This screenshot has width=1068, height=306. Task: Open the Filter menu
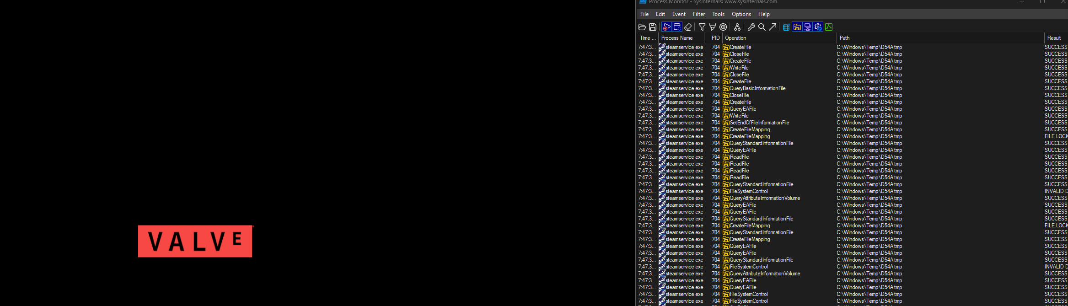699,14
